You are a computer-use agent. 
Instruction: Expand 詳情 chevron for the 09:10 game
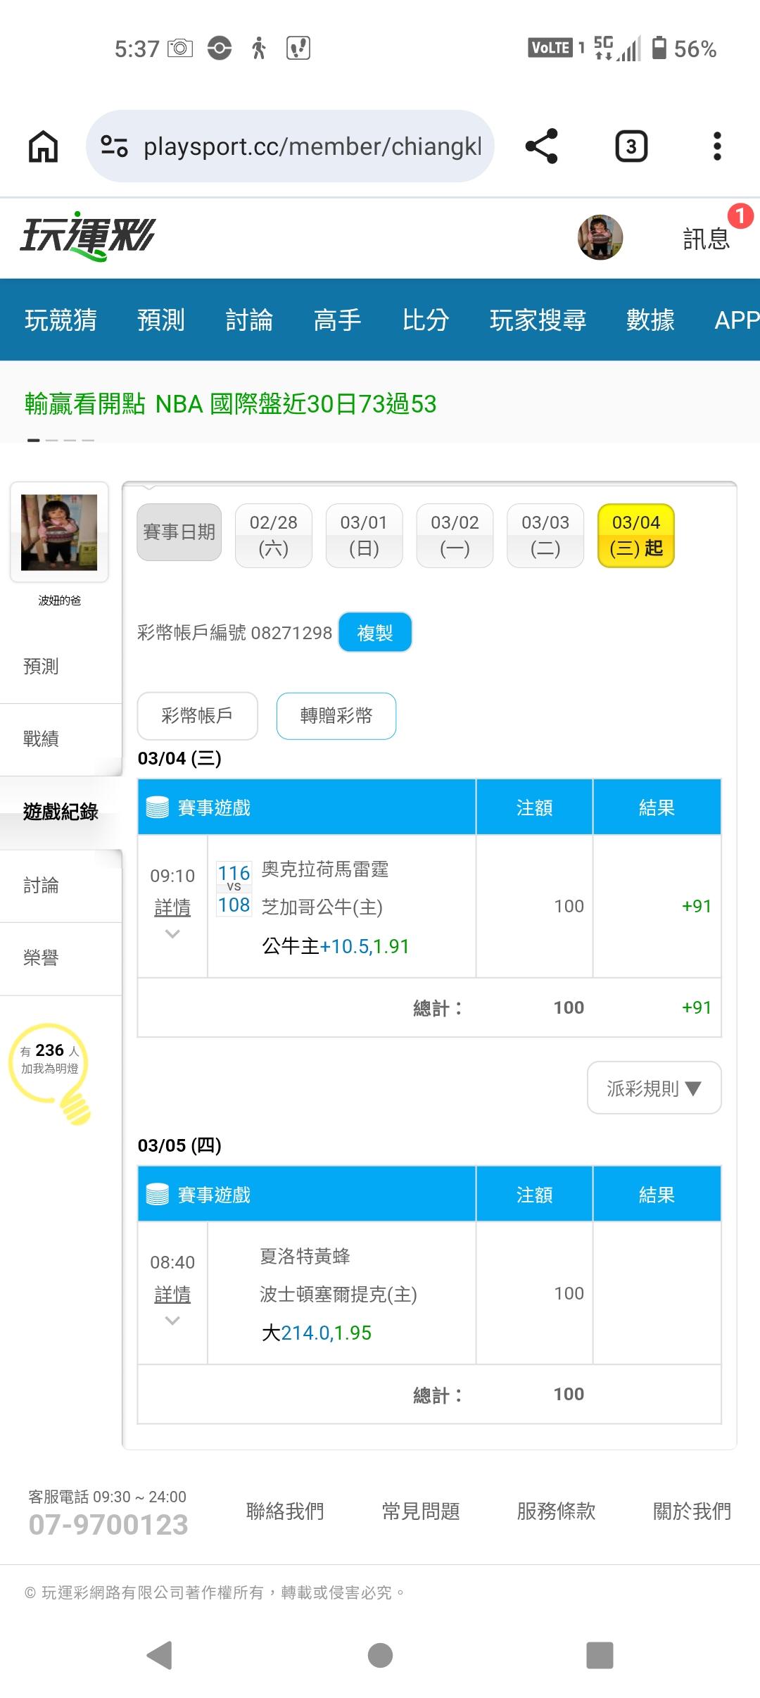172,933
